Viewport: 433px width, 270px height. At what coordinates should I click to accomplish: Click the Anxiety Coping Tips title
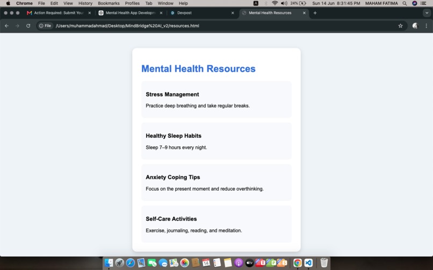[173, 177]
